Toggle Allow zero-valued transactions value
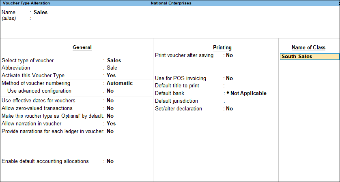 (110, 108)
